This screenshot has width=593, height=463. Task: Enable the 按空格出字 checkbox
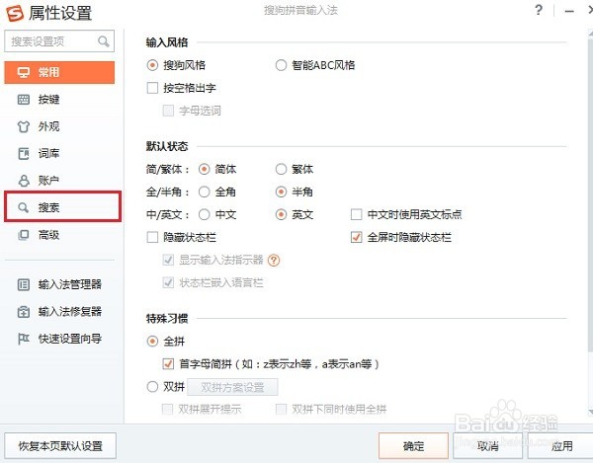[x=152, y=88]
